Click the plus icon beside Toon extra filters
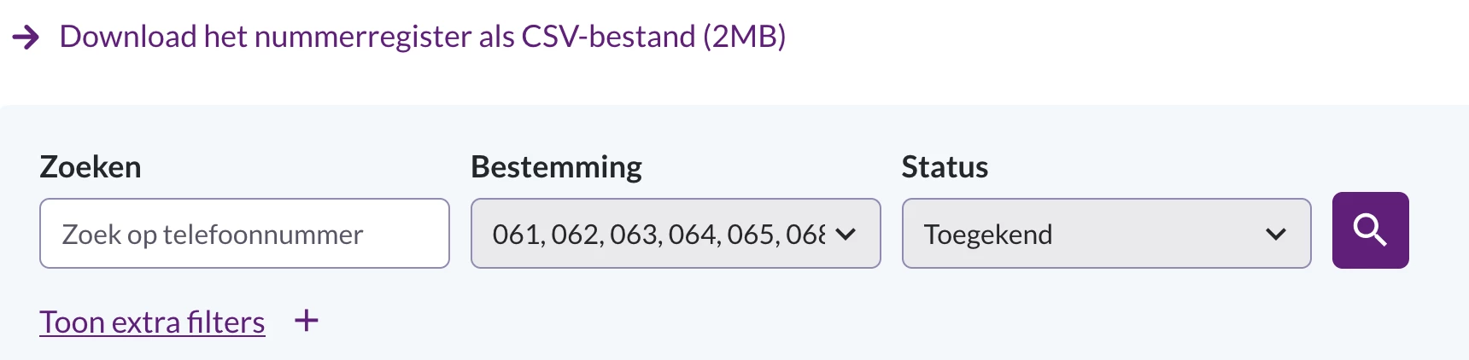This screenshot has height=360, width=1469. tap(306, 321)
